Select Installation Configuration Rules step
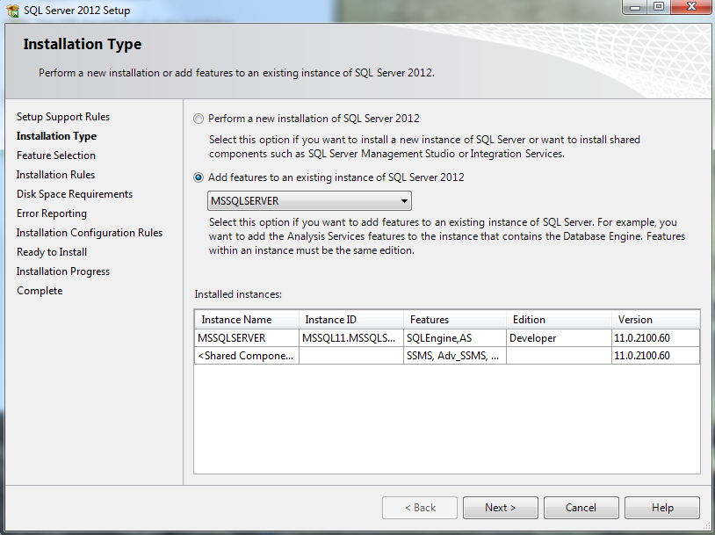The image size is (715, 535). click(x=90, y=233)
